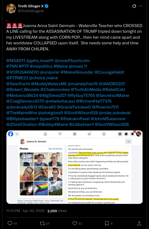Viewport: 149px width, 229px height.
Task: Click the Facebook Messenger icon in the image
Action: 126,134
